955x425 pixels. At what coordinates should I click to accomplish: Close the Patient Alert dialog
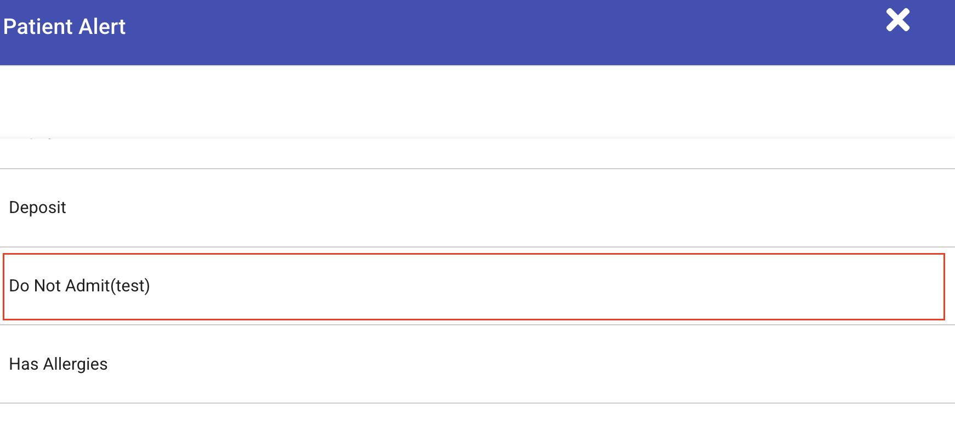click(897, 20)
